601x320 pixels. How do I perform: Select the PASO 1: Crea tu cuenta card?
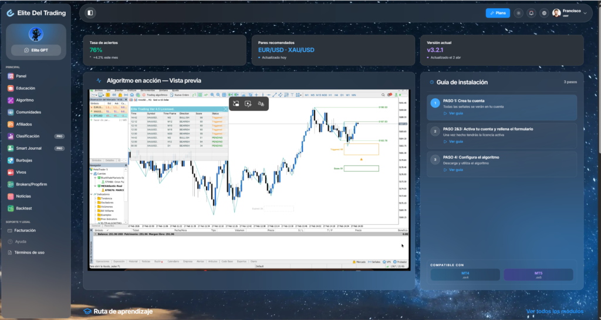pos(502,107)
